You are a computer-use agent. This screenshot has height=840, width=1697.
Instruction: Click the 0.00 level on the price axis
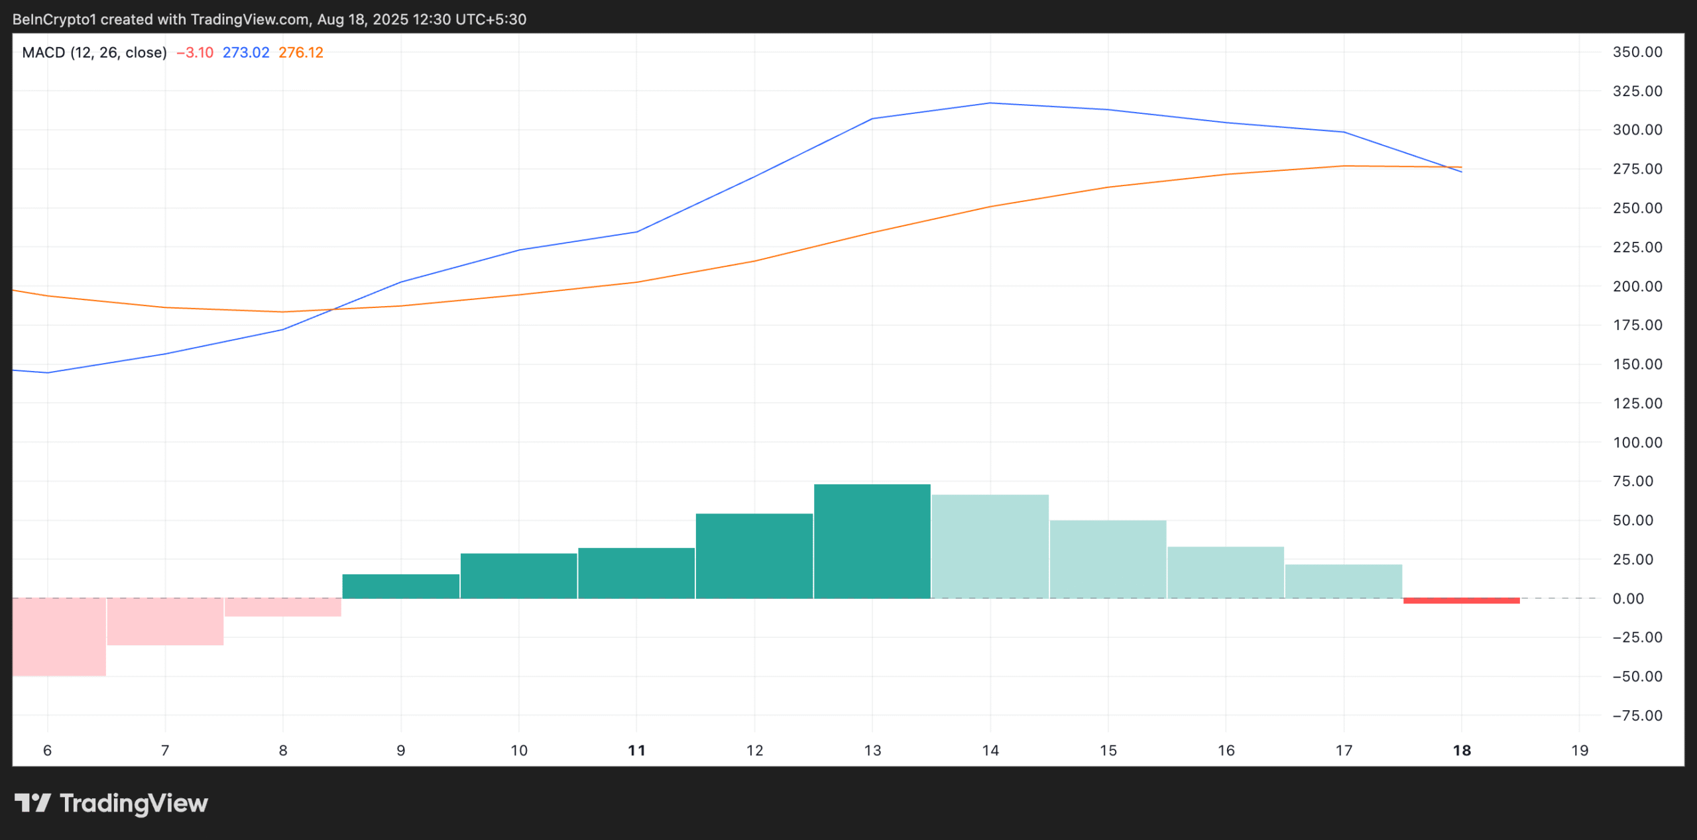(1629, 598)
